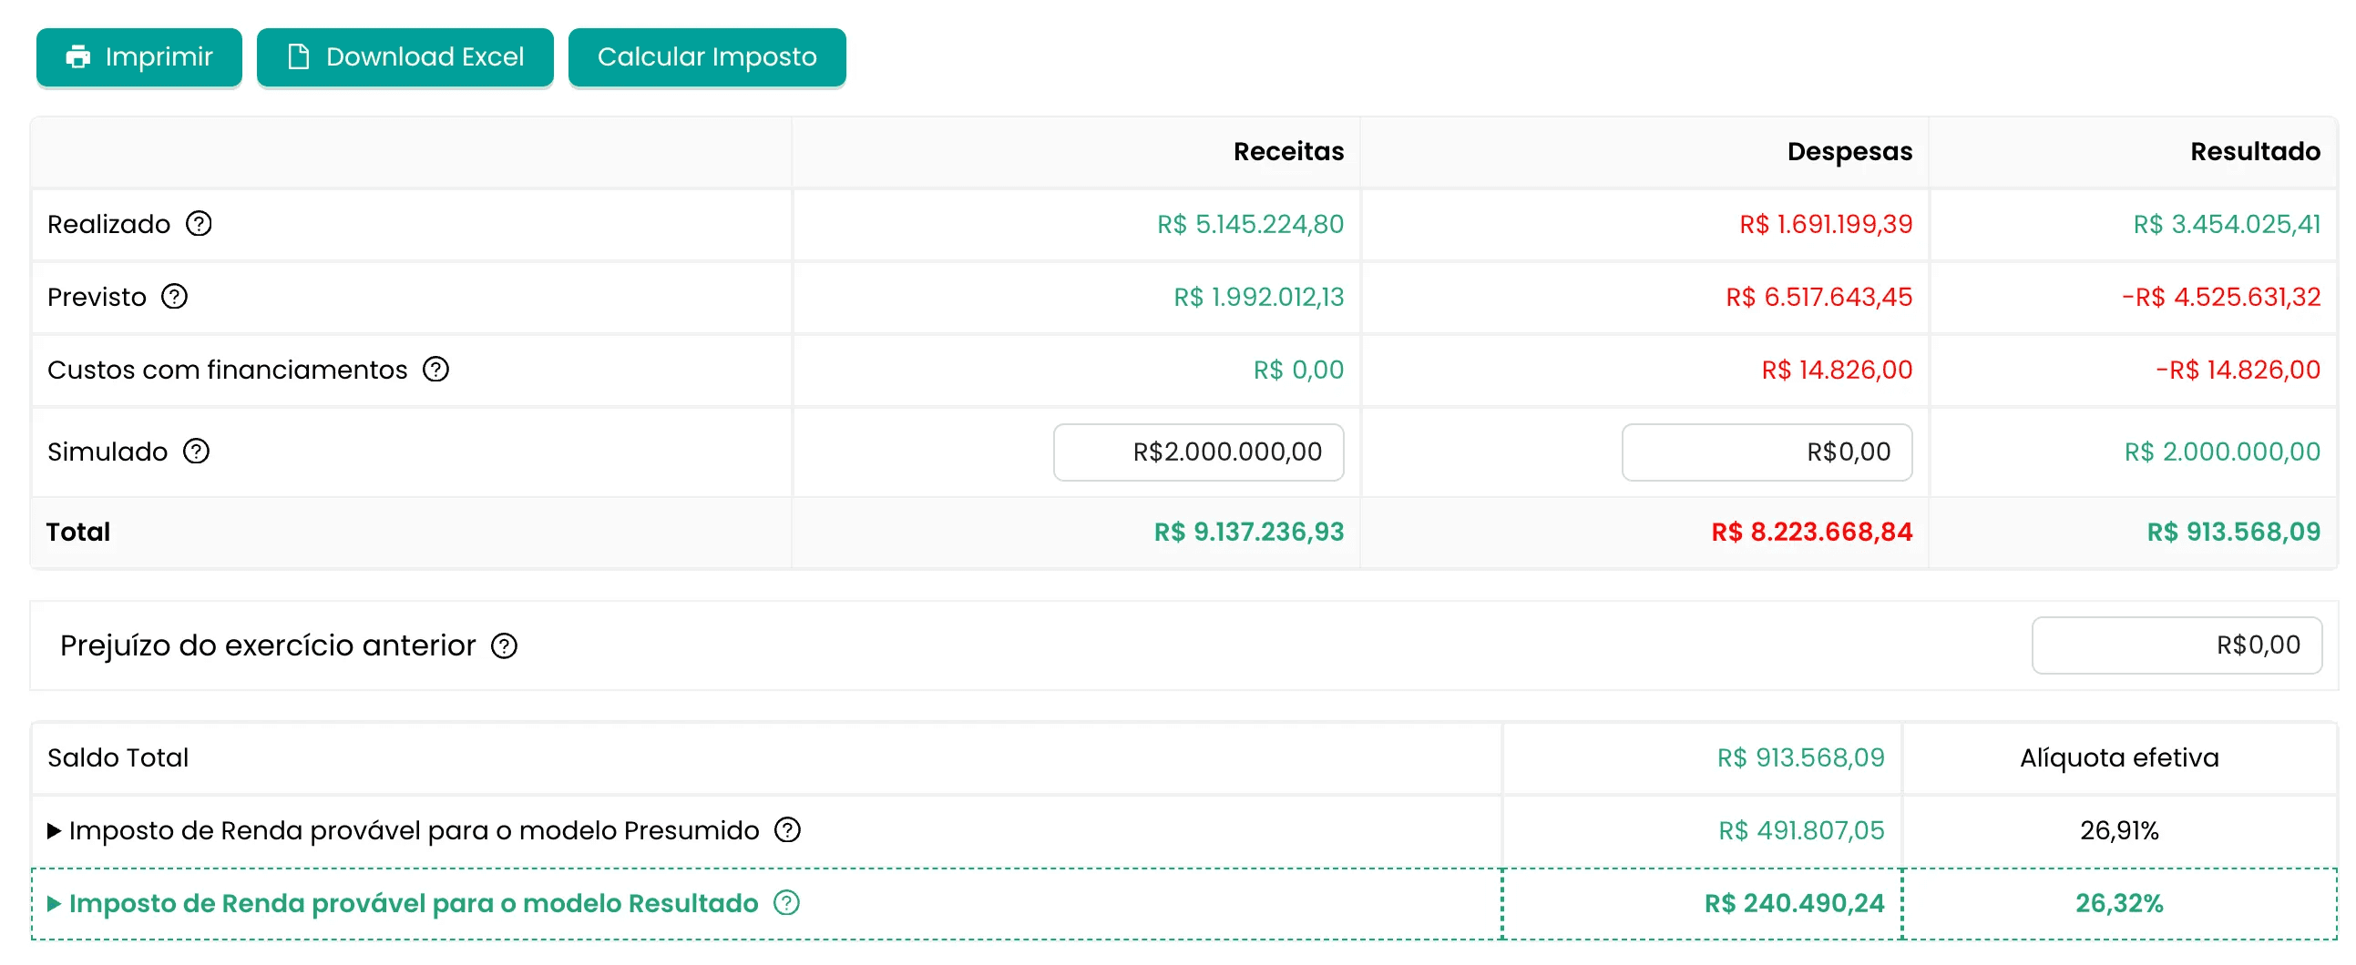
Task: Select Resultado tax value R$ 240.490,24
Action: [x=1795, y=903]
